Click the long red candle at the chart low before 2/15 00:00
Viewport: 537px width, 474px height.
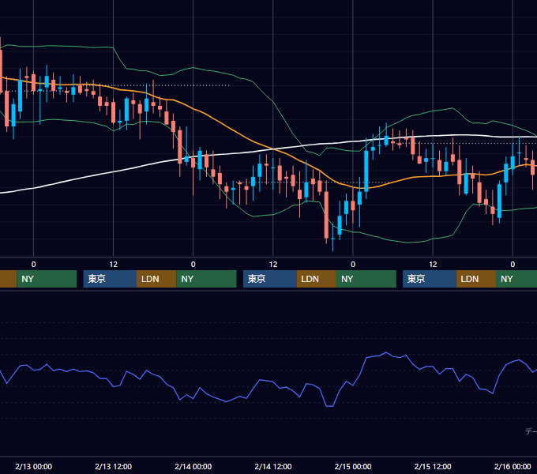[326, 215]
